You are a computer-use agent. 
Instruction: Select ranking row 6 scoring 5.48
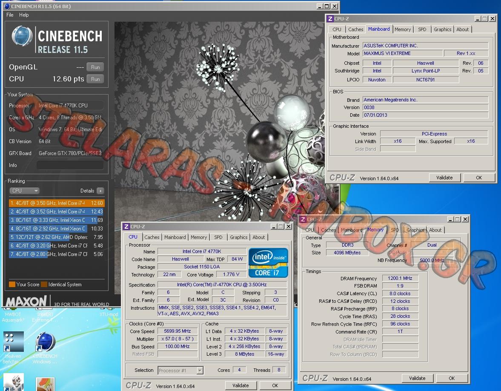click(x=57, y=245)
